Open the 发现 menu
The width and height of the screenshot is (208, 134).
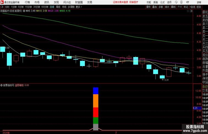[56, 2]
